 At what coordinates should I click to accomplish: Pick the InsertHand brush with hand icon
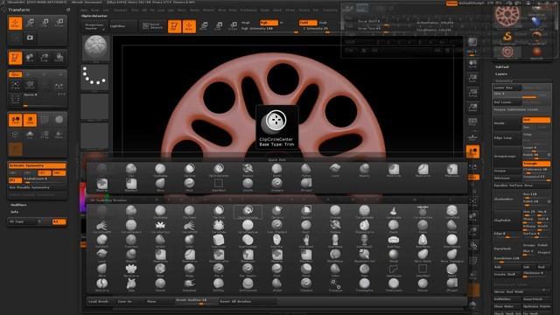tap(306, 241)
